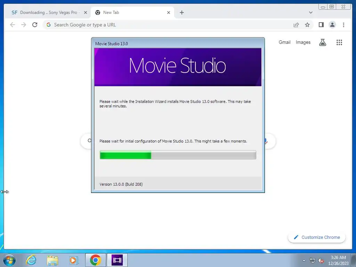This screenshot has width=356, height=267.
Task: Switch to Chrome in the taskbar
Action: click(x=95, y=260)
